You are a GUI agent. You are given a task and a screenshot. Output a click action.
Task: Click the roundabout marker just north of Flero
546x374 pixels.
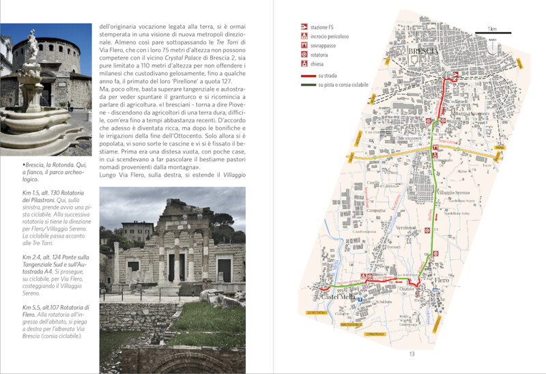[435, 253]
